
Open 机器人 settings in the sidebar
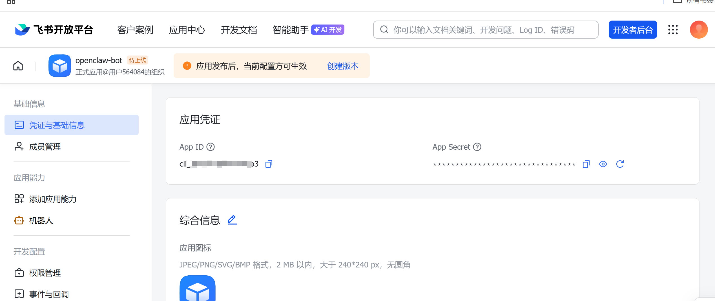[72, 220]
